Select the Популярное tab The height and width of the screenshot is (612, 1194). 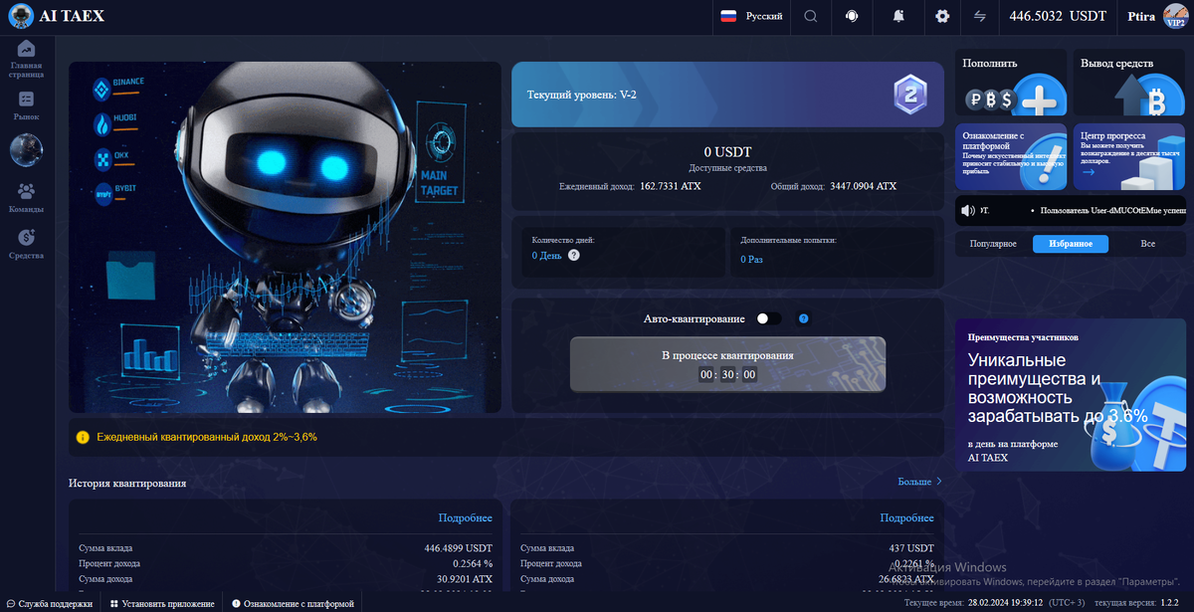coord(993,244)
